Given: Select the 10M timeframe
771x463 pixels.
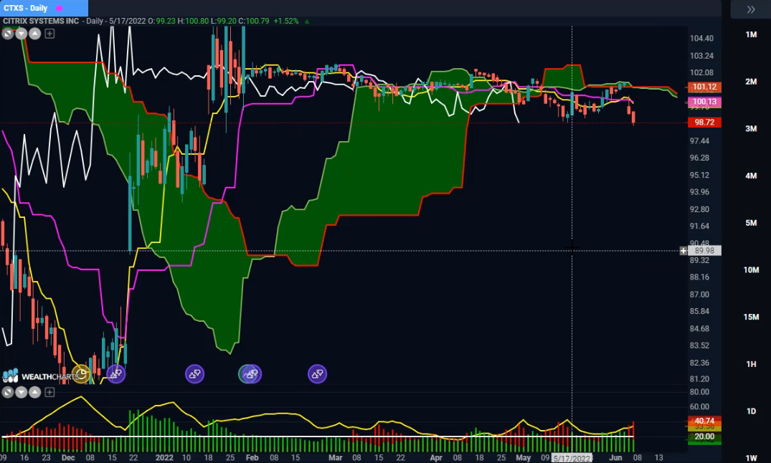Looking at the screenshot, I should (751, 269).
